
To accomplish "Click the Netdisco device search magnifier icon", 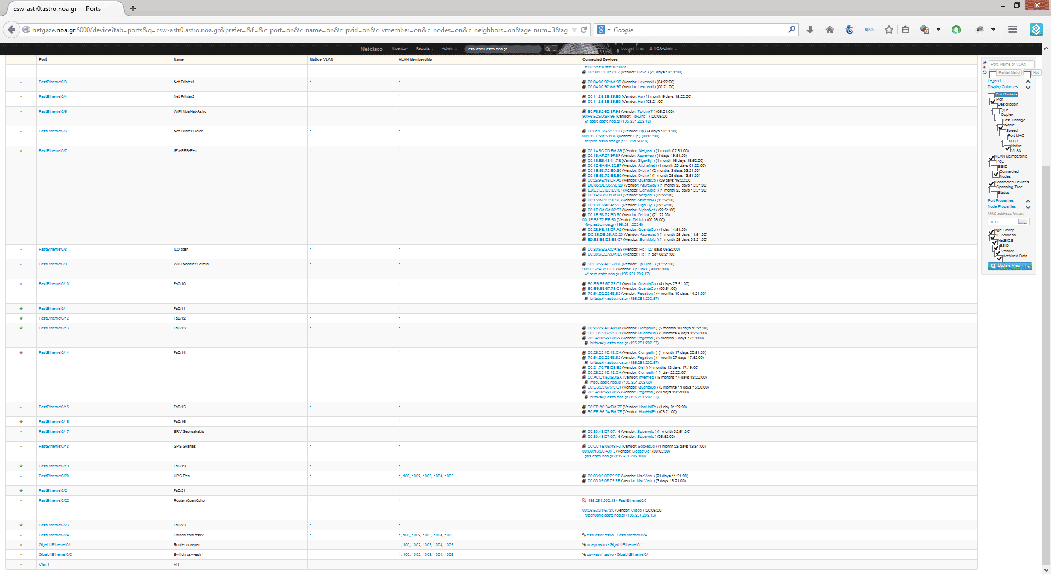I will point(547,49).
